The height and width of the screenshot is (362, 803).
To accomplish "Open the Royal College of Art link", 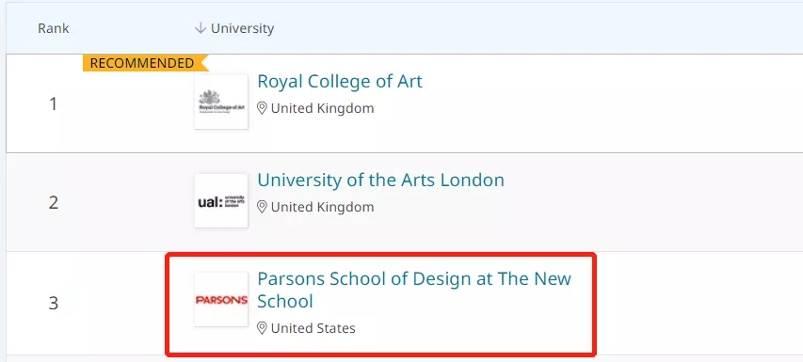I will point(340,81).
